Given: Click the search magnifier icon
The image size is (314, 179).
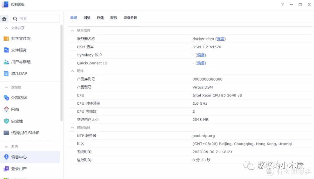Looking at the screenshot, I should click(15, 19).
